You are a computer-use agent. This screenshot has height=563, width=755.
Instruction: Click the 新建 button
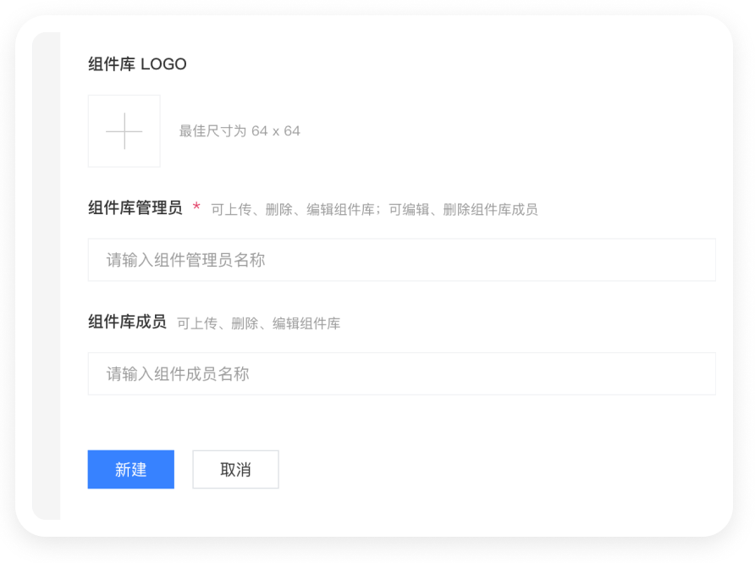tap(131, 469)
